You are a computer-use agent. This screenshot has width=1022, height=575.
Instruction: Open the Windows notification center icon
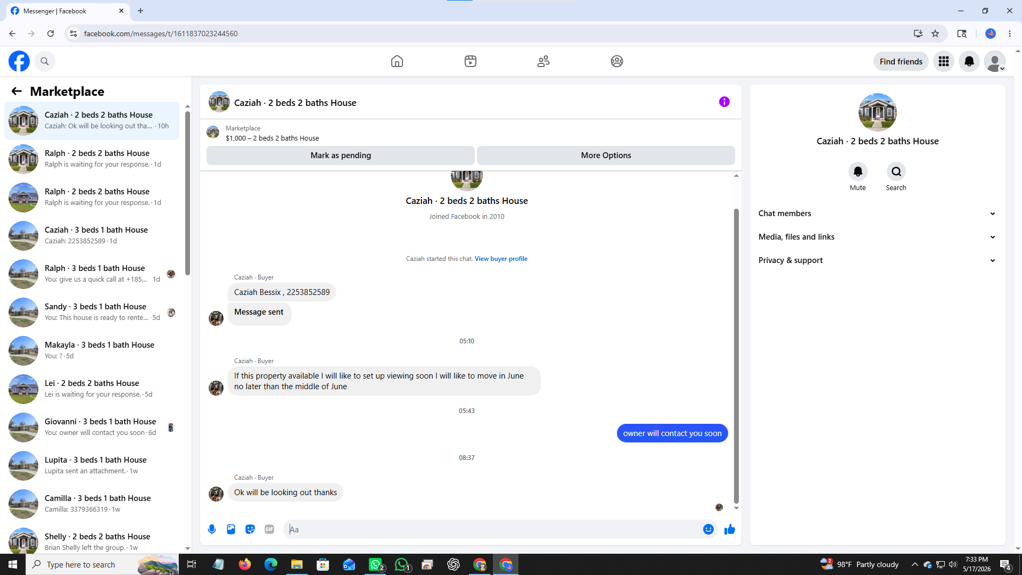[1005, 564]
